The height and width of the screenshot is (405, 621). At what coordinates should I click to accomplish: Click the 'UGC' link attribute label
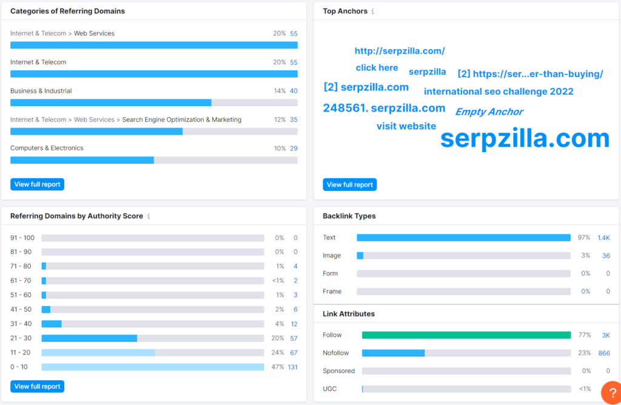329,389
